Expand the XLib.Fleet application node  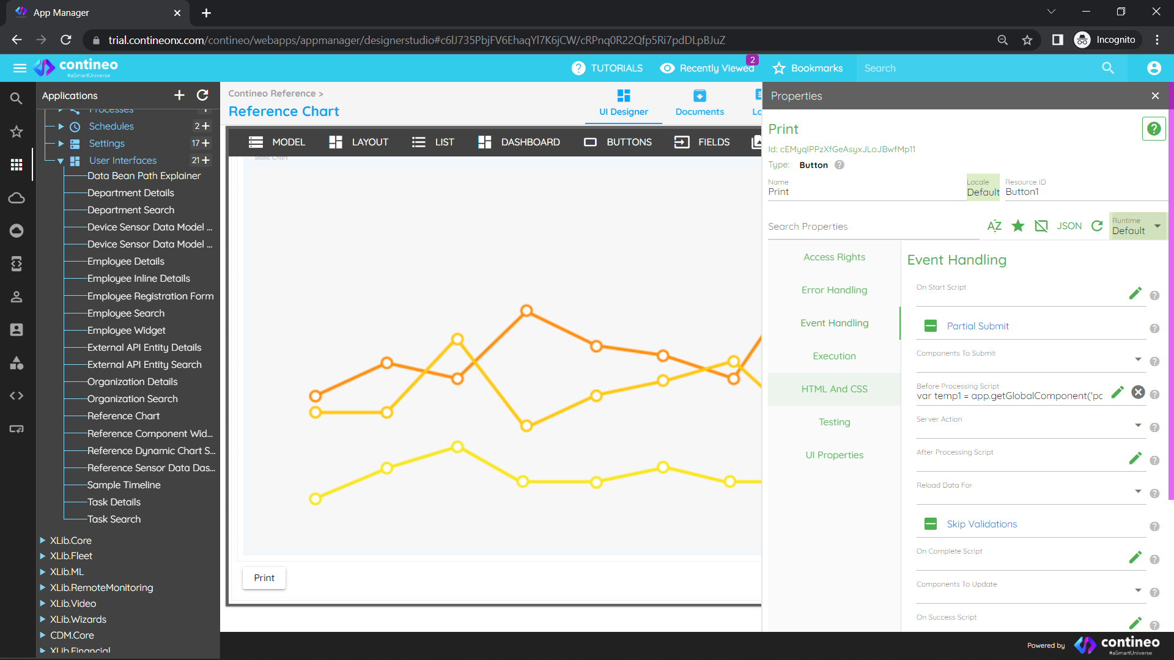[43, 556]
